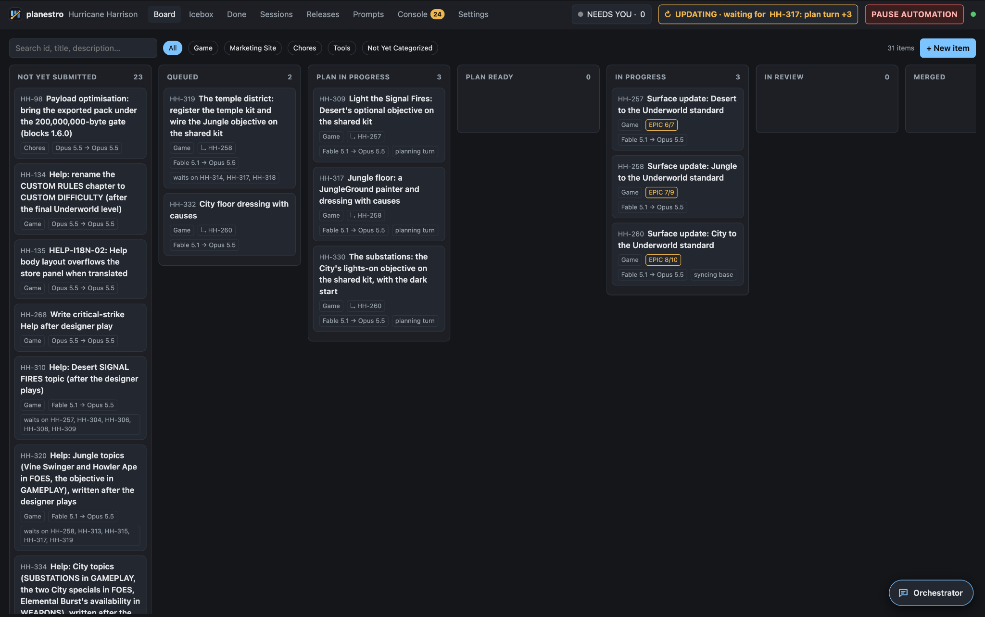985x617 pixels.
Task: Select the All category filter
Action: (173, 48)
